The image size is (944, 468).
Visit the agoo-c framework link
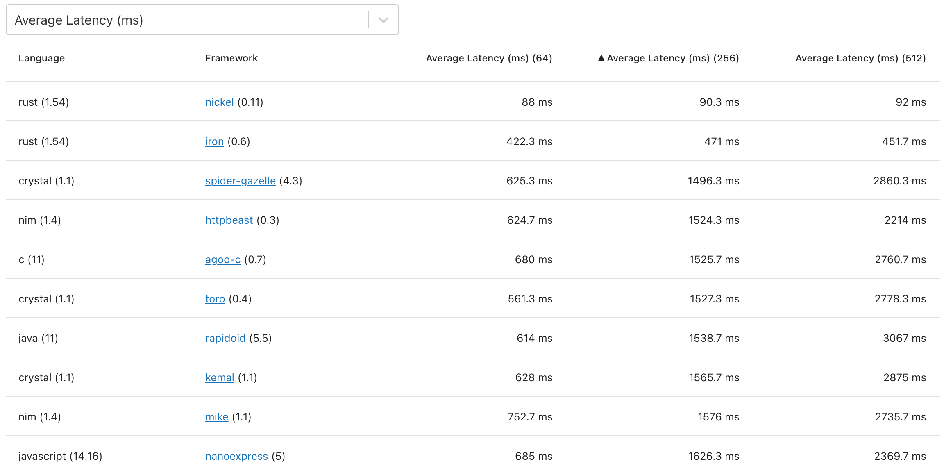click(222, 259)
